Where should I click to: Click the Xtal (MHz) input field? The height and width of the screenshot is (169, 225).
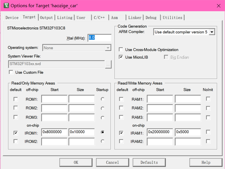(x=100, y=38)
